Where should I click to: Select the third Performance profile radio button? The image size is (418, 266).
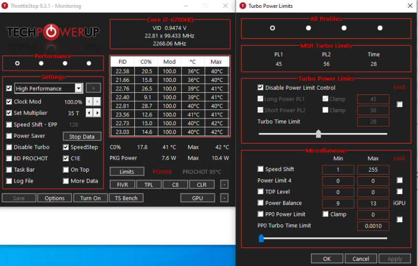[65, 63]
